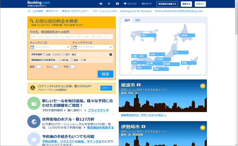Expand the 東海 region dropdown
The height and width of the screenshot is (146, 238).
(x=161, y=69)
